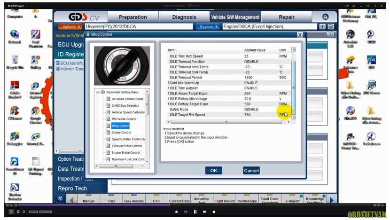Select Cruise Control in the parameter tree
This screenshot has width=390, height=220.
coord(121,133)
